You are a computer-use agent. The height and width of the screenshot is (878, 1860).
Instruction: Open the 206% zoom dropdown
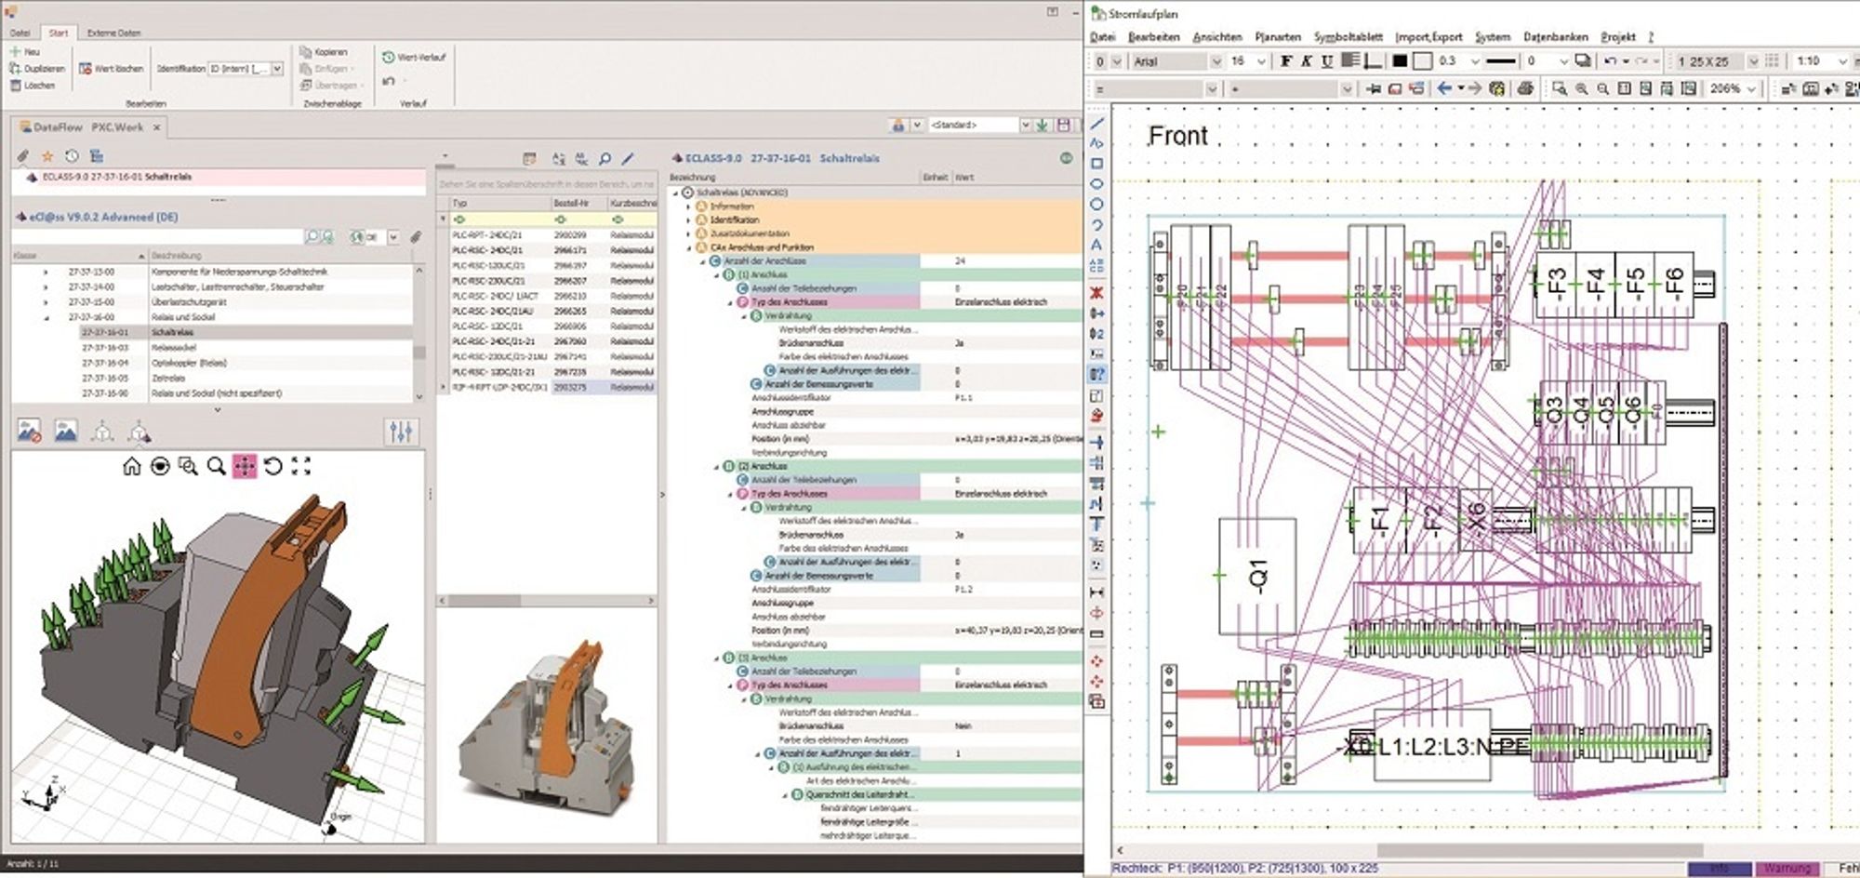coord(1752,88)
